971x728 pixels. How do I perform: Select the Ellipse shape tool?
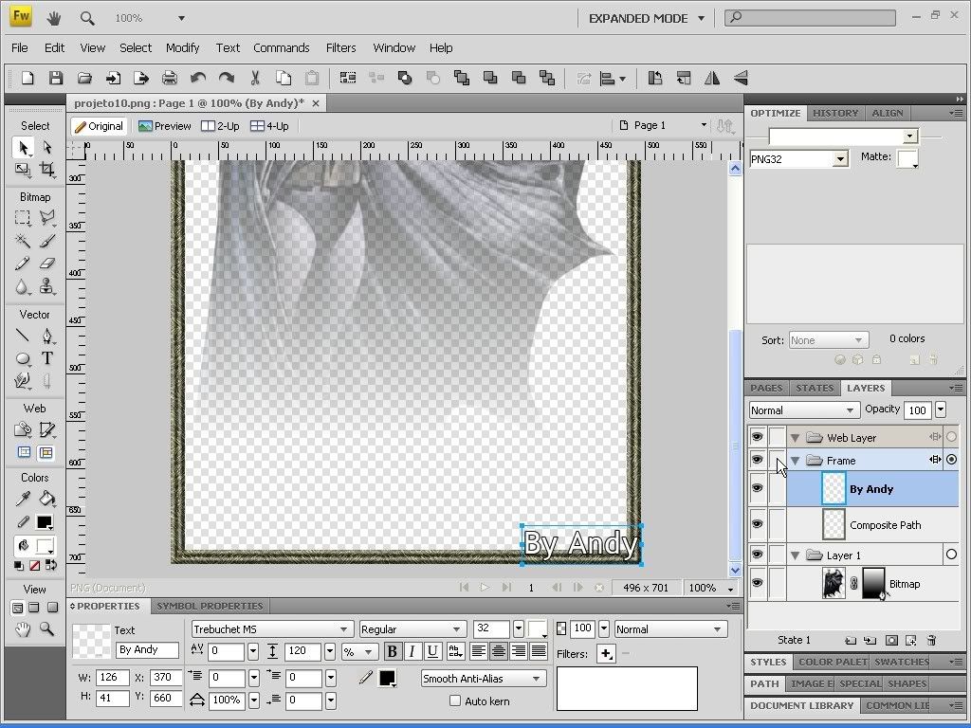pyautogui.click(x=23, y=358)
